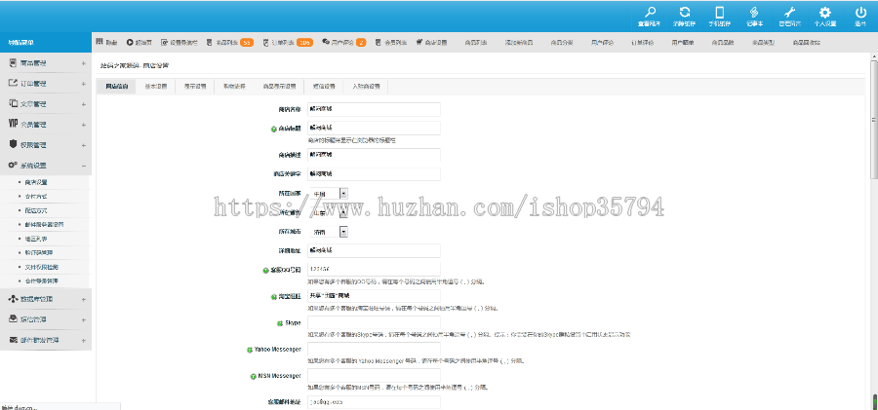Click the shield icon for permission management
This screenshot has height=410, width=878.
[14, 144]
